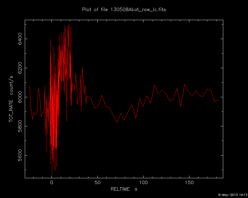Image resolution: width=248 pixels, height=198 pixels.
Task: Click the y-axis value 5600
Action: click(x=20, y=155)
